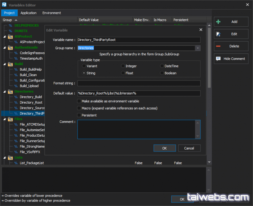Select the Integer variable type
The image size is (253, 206).
pos(123,66)
